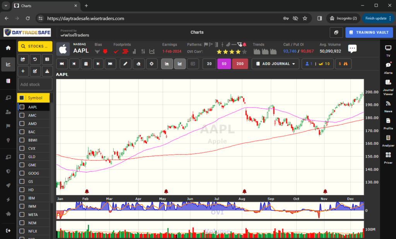Open the Journal Viewer panel
Viewport: 396px width, 239px height.
(x=388, y=83)
